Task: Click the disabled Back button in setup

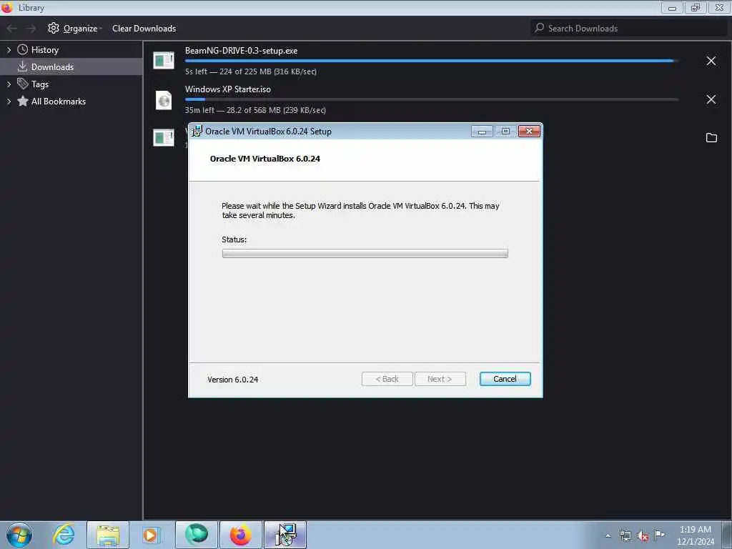Action: click(x=387, y=379)
